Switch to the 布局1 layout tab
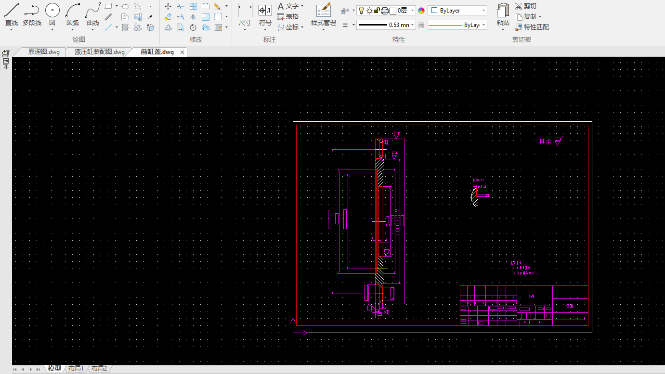This screenshot has height=374, width=665. (x=76, y=369)
